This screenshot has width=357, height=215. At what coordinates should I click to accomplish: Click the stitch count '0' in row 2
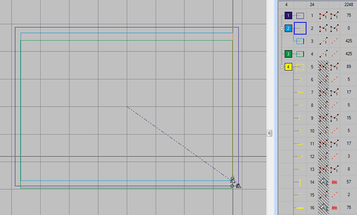click(349, 28)
